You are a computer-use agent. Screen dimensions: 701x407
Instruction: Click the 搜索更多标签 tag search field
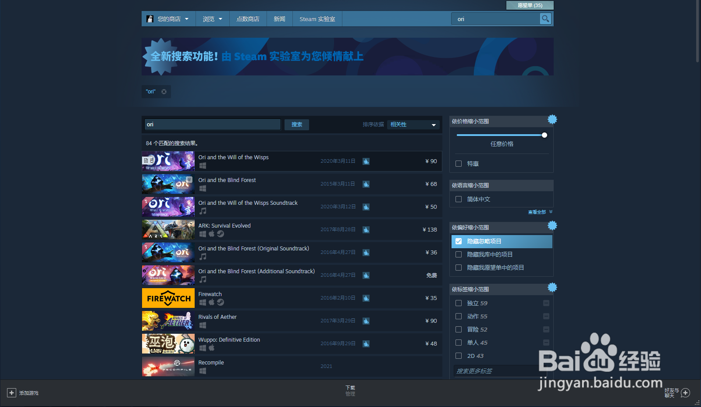[x=500, y=371]
